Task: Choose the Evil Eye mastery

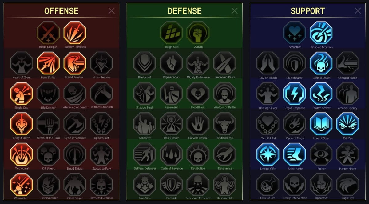Action: 348,124
